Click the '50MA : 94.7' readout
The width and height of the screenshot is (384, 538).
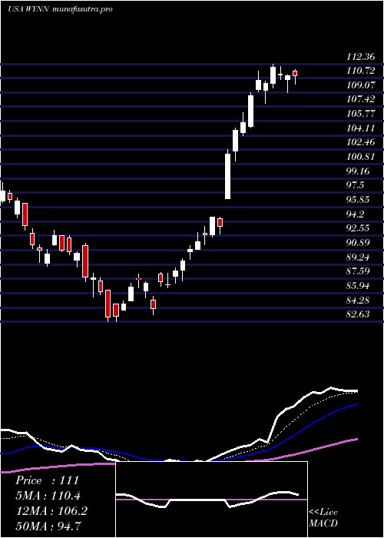coord(49,526)
